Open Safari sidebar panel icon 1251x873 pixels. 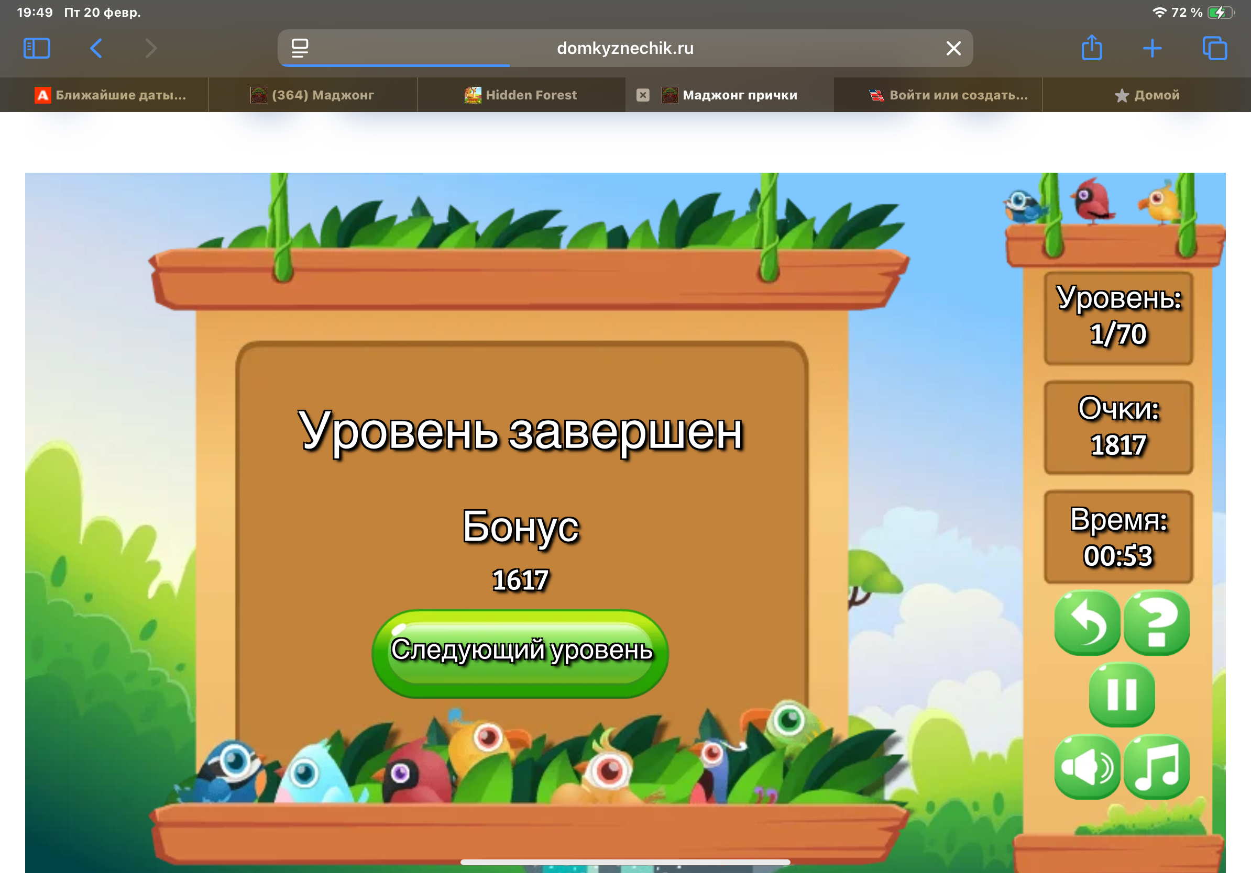(x=37, y=49)
